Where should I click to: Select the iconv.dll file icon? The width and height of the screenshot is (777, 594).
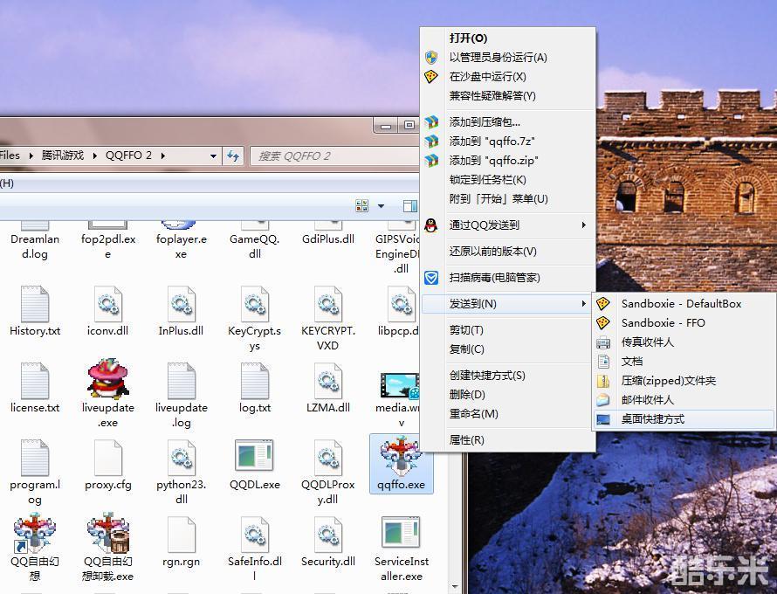tap(108, 304)
